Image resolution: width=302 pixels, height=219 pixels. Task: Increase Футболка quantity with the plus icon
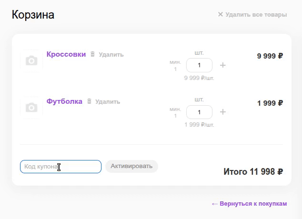click(222, 112)
